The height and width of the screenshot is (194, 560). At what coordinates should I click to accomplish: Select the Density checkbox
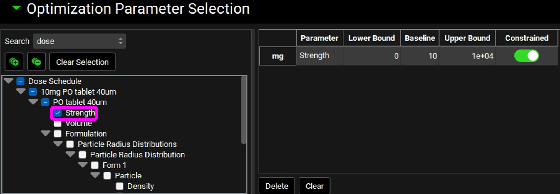[120, 186]
